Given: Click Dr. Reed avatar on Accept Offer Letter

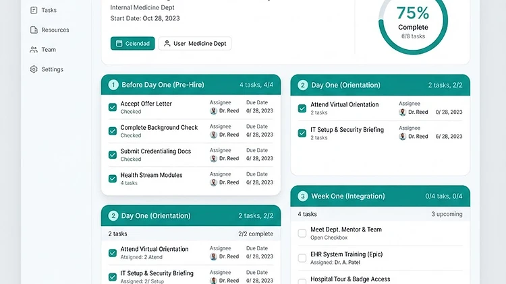Looking at the screenshot, I should pyautogui.click(x=213, y=111).
